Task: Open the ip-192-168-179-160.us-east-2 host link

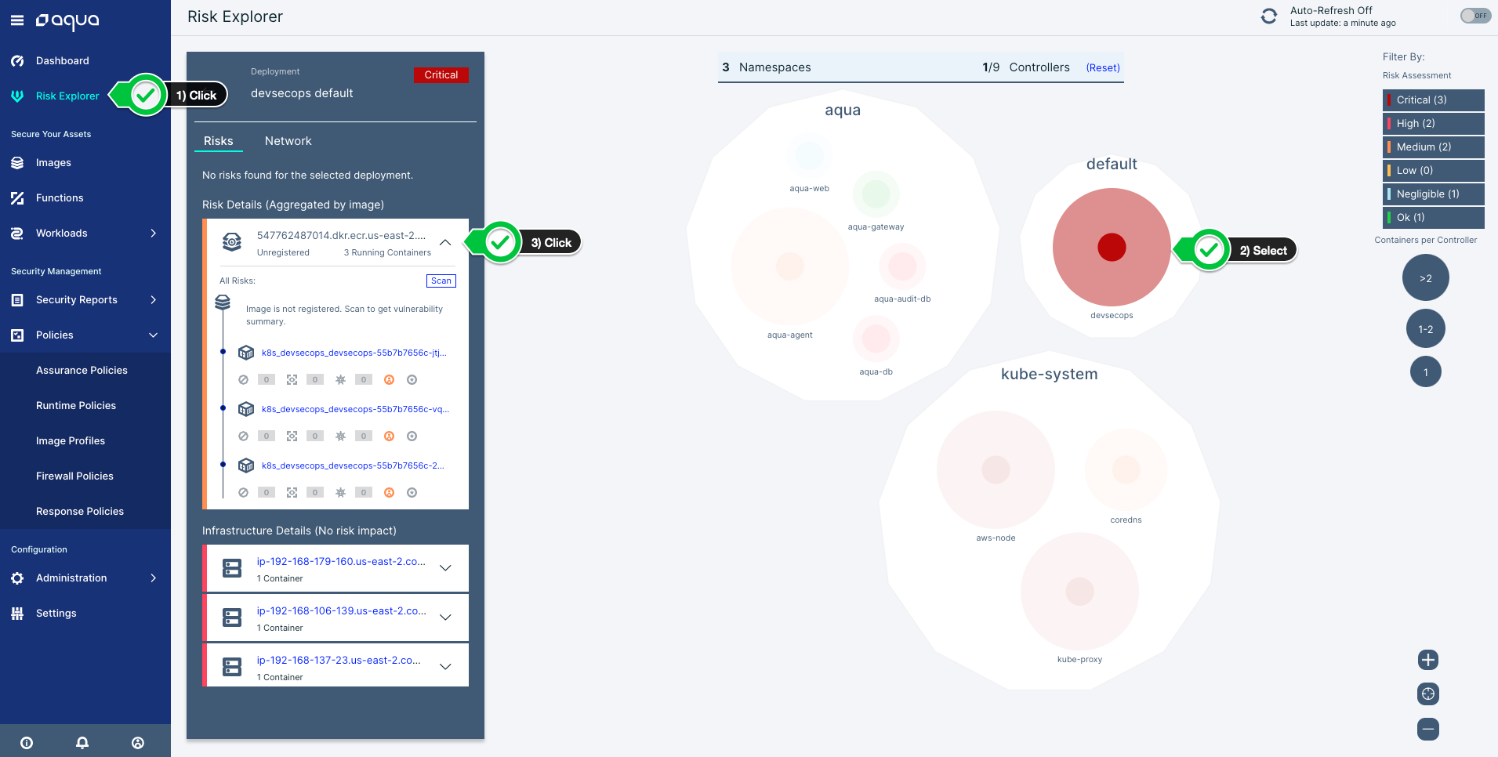Action: [341, 562]
